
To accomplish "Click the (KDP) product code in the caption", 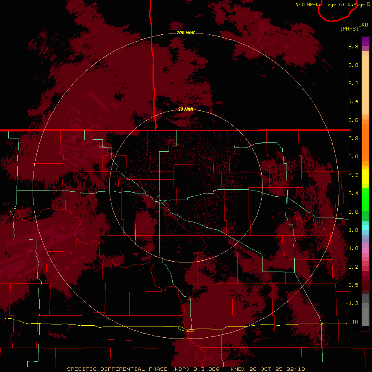I will tap(180, 369).
